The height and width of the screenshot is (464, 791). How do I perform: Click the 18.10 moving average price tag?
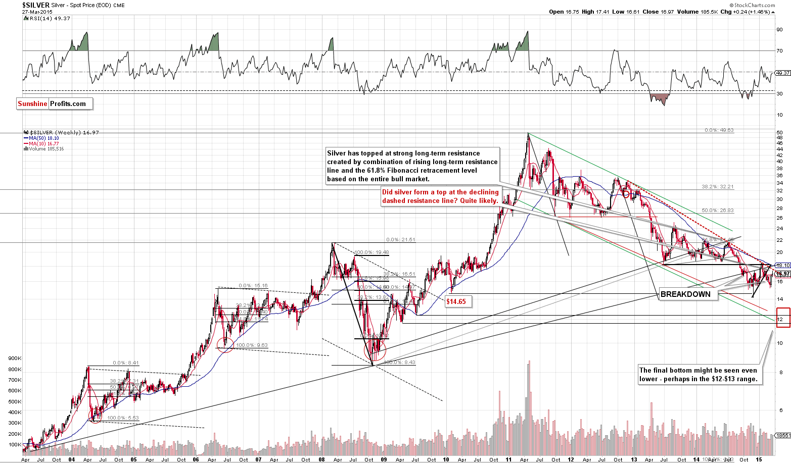[782, 266]
